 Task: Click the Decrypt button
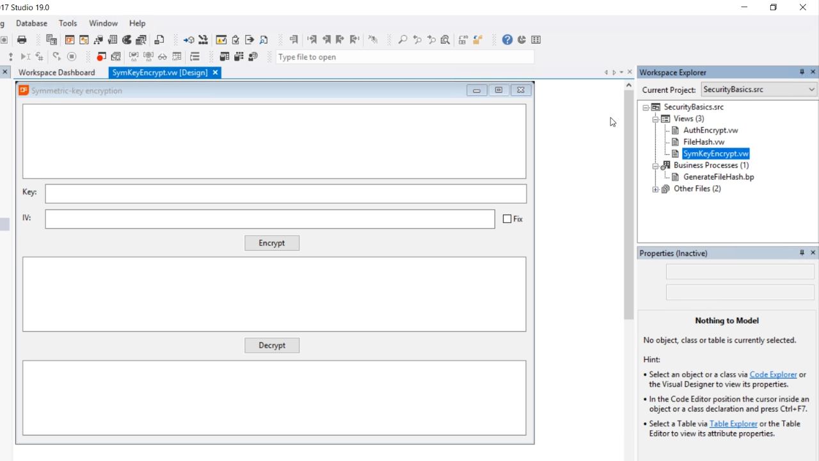point(272,346)
